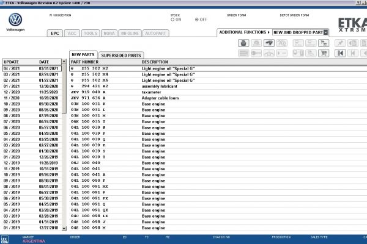The image size is (367, 244).
Task: Select update row 10 / 2019
Action: 32,174
